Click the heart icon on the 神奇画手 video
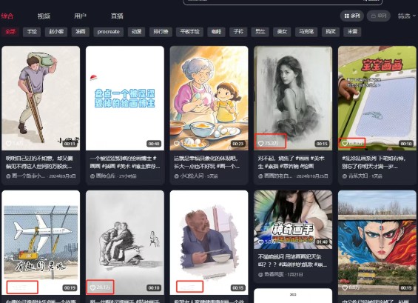Screen dimensions: 418x303 [x=260, y=242]
